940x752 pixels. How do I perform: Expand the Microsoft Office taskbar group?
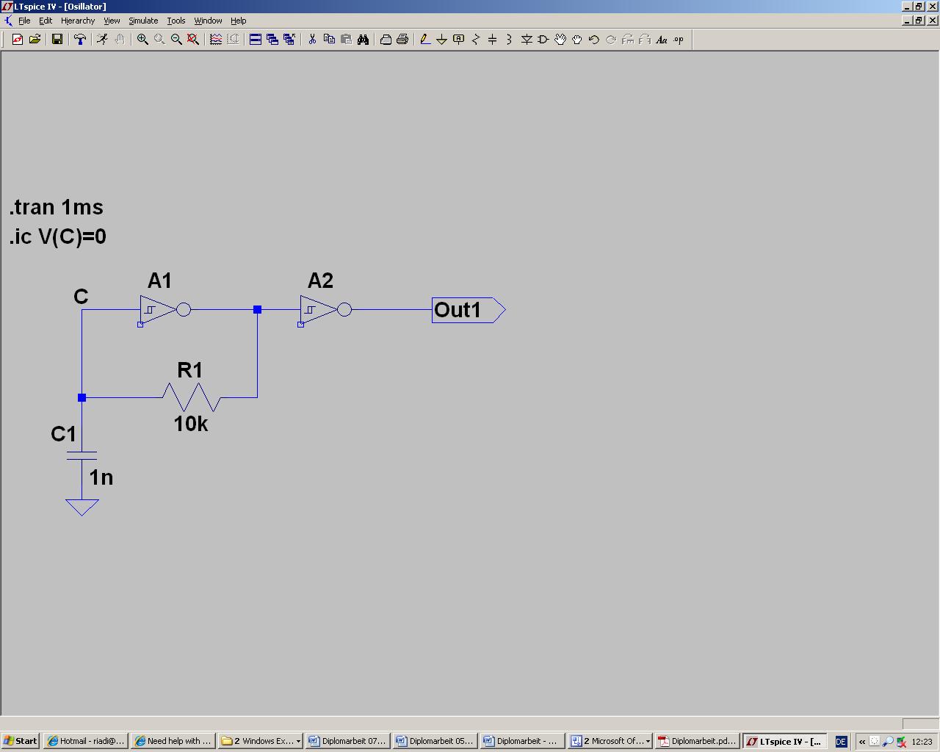(x=610, y=741)
